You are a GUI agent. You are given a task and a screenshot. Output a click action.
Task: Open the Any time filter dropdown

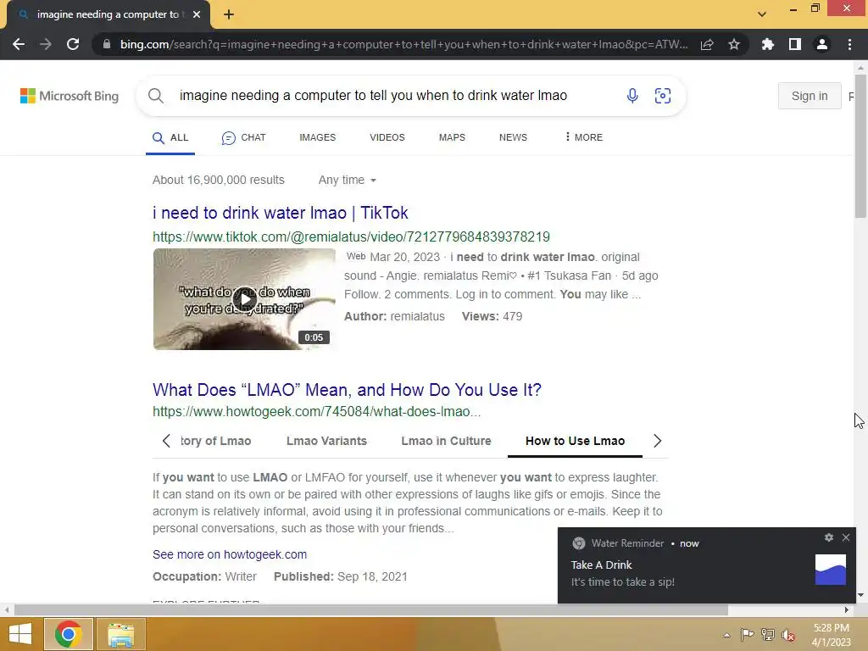point(347,180)
